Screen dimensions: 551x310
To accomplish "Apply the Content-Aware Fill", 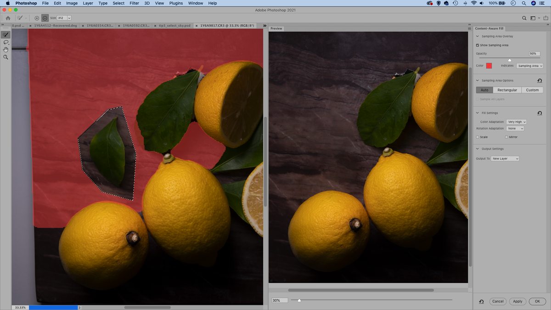I will [517, 301].
